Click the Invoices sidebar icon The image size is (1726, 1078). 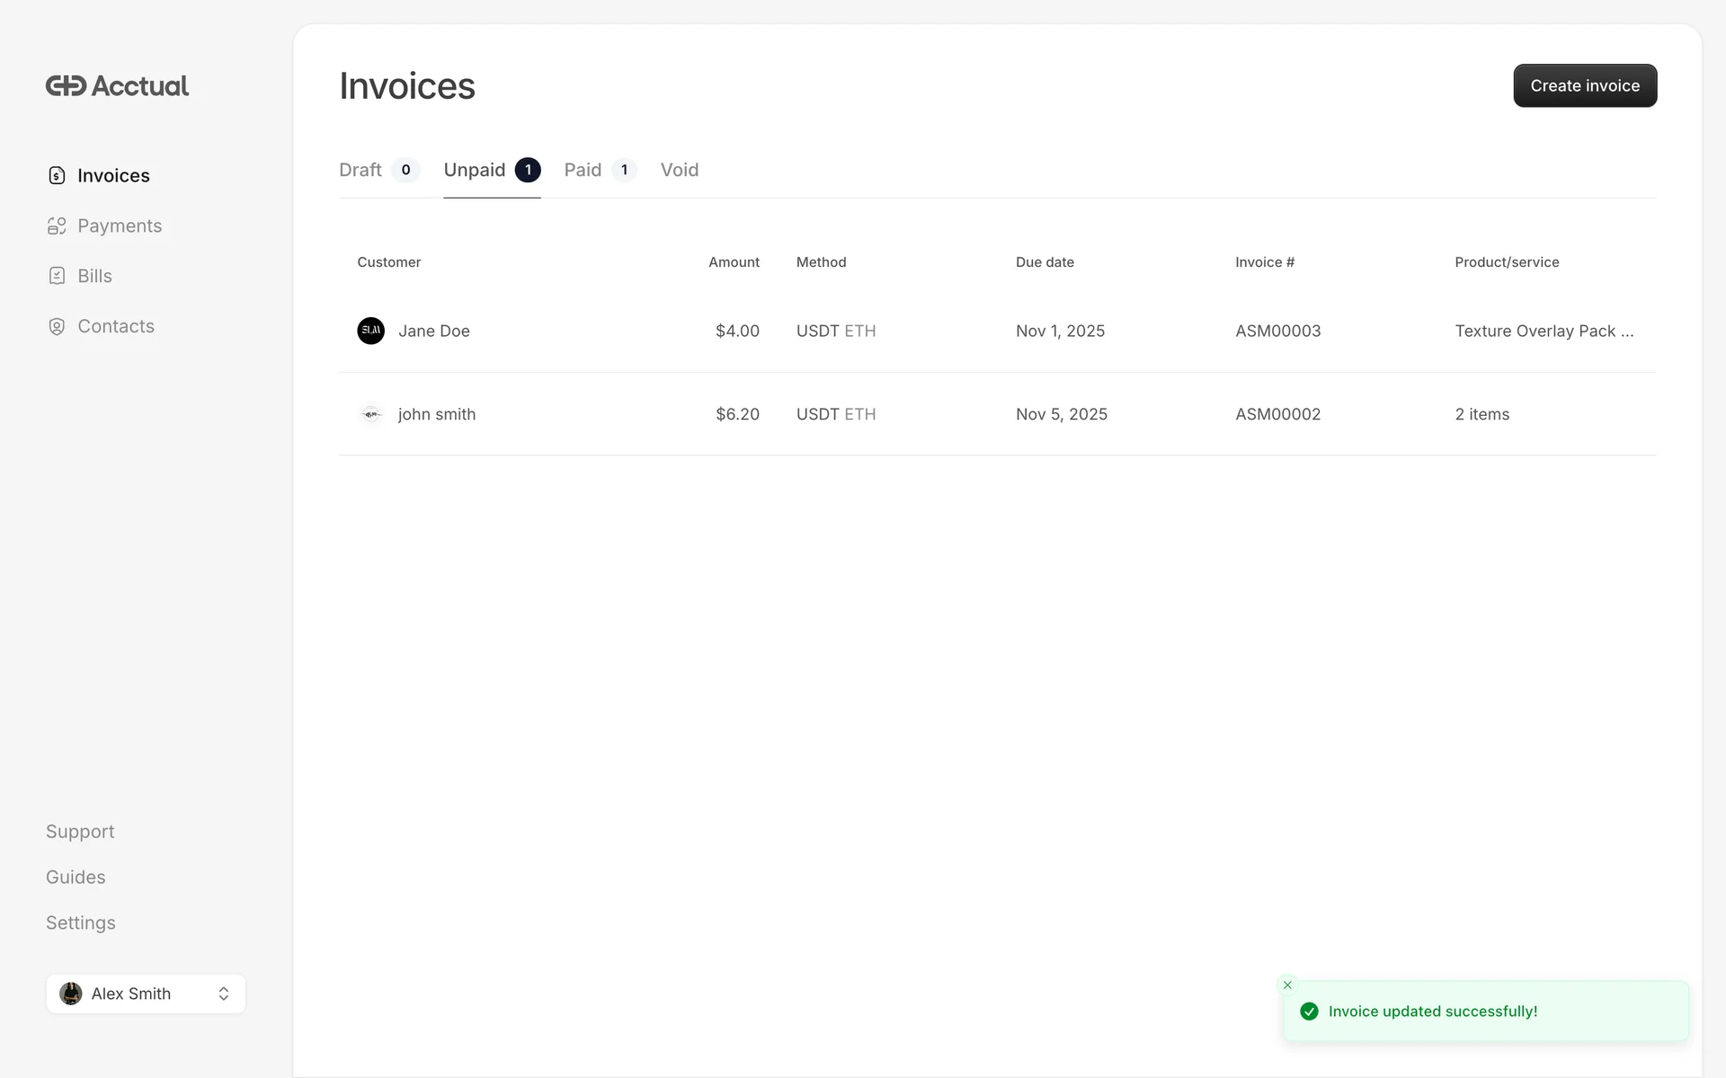pos(57,176)
